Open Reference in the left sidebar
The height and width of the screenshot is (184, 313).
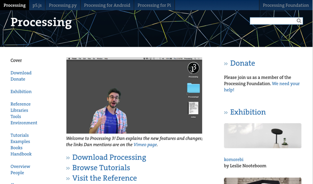[21, 104]
